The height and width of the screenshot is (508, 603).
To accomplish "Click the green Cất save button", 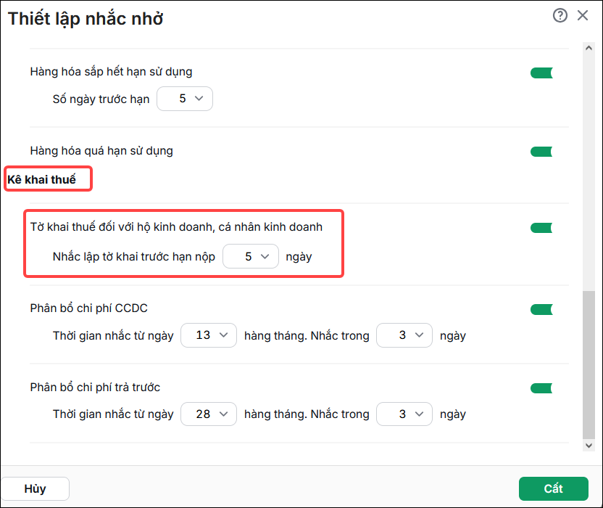I will point(554,488).
